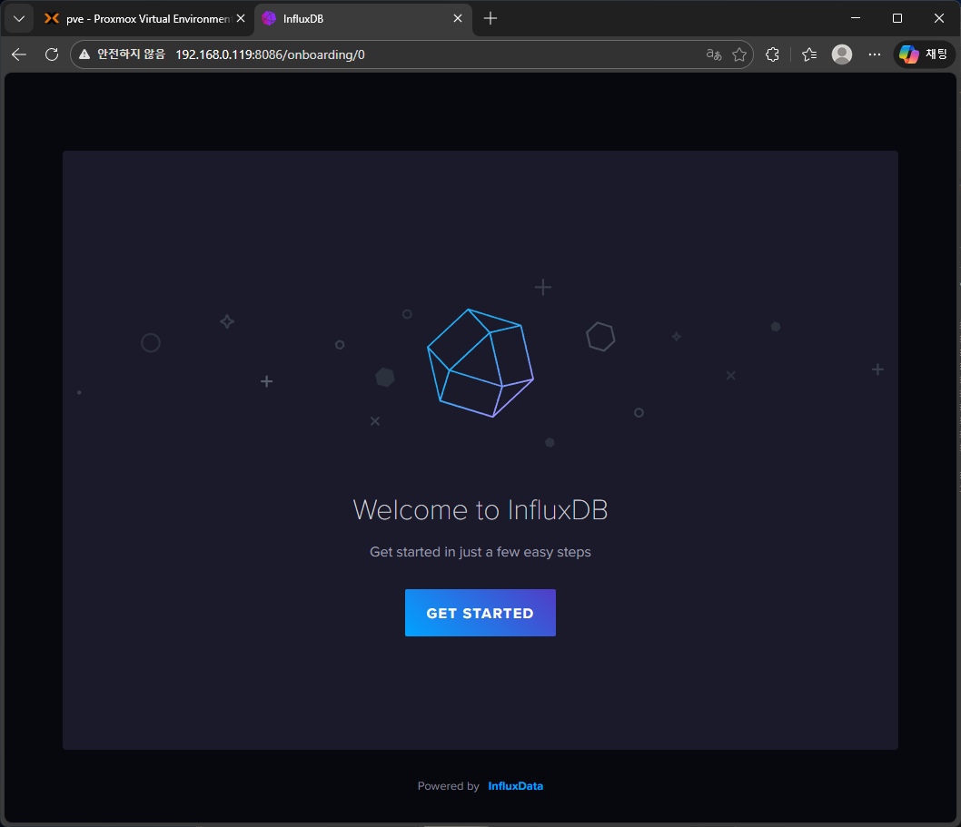Close the Proxmox Virtual Environment tab
This screenshot has width=961, height=827.
[241, 18]
